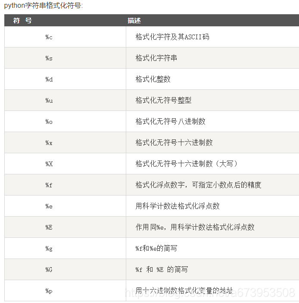The width and height of the screenshot is (299, 303).
Task: Click the description "格式化浮点数字，可指定小数点后的精度"
Action: pyautogui.click(x=198, y=185)
